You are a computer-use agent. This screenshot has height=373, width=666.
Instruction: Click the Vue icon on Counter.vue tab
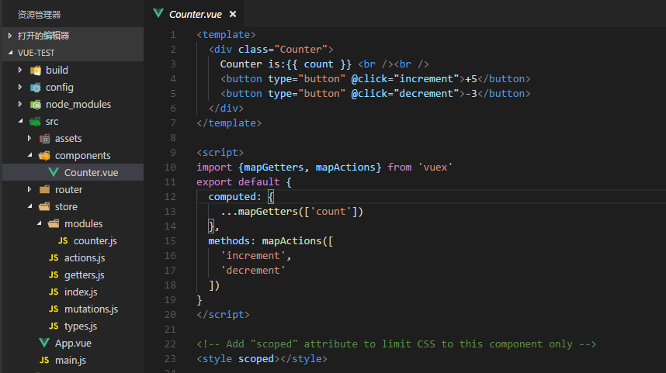158,13
